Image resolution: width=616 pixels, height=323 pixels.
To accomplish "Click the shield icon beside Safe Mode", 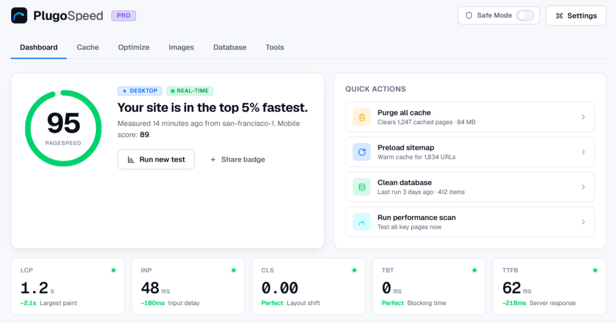I will pos(469,16).
